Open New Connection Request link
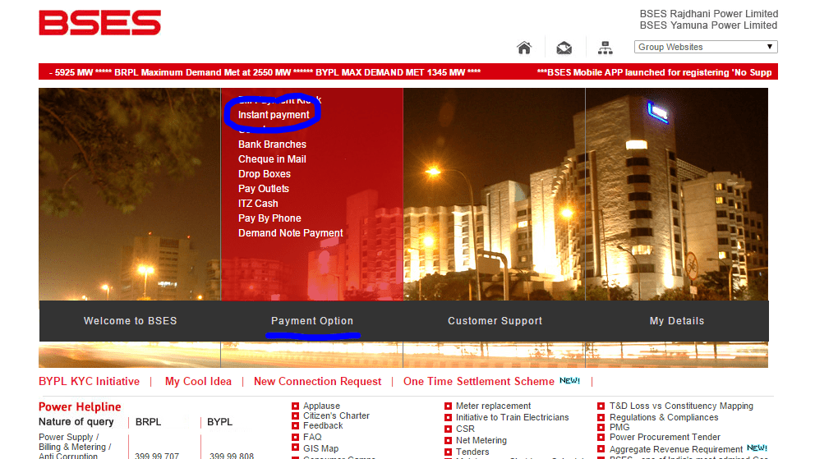This screenshot has height=459, width=815. click(x=317, y=382)
